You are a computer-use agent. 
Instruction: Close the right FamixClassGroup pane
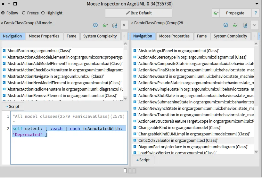(255, 25)
